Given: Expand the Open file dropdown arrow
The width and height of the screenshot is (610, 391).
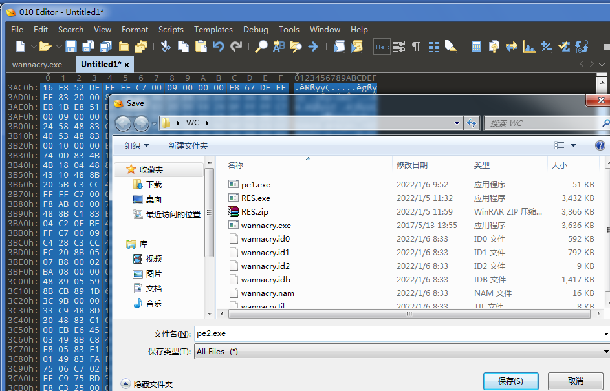Looking at the screenshot, I should (59, 47).
